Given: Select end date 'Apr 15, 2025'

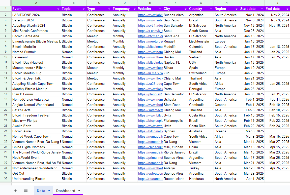Looking at the screenshot, I should (277, 147).
